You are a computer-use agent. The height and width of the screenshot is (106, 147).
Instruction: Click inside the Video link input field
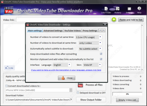[64, 20]
